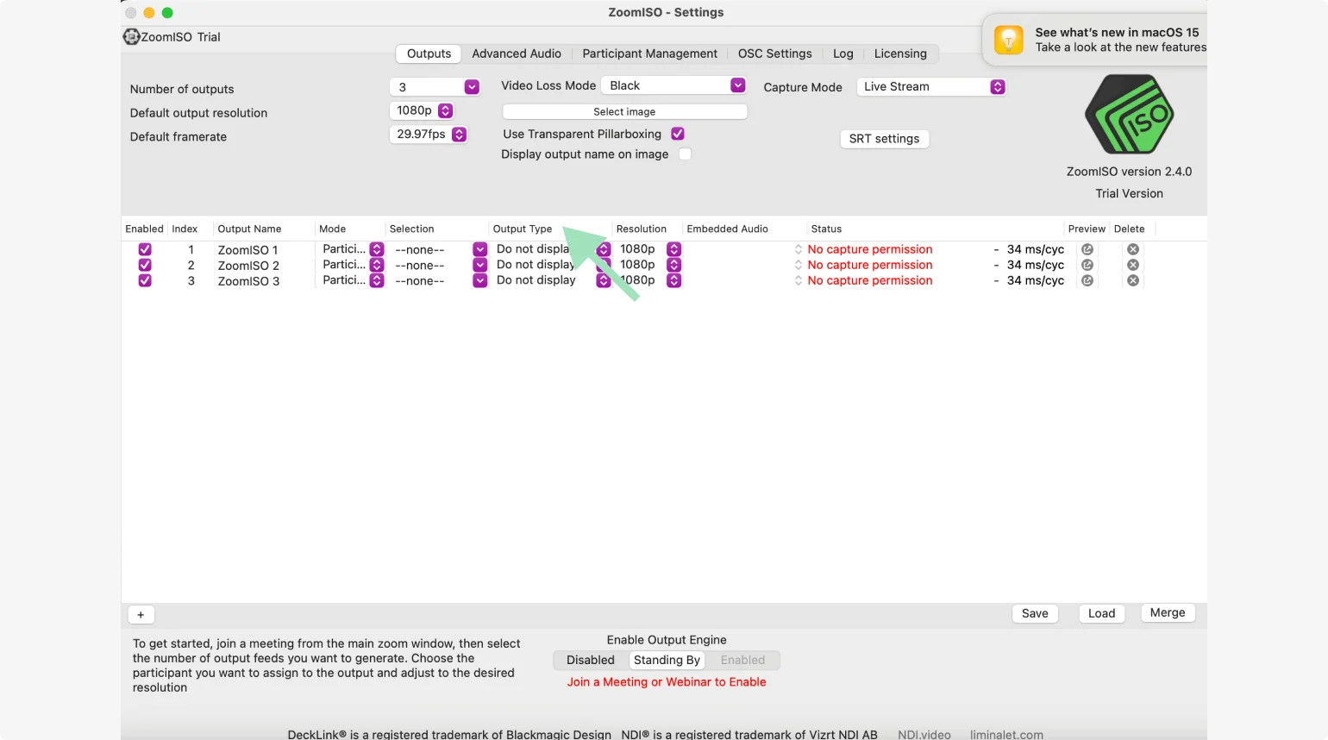Viewport: 1328px width, 740px height.
Task: Open preview for ZoomISO 2 output
Action: [1087, 265]
